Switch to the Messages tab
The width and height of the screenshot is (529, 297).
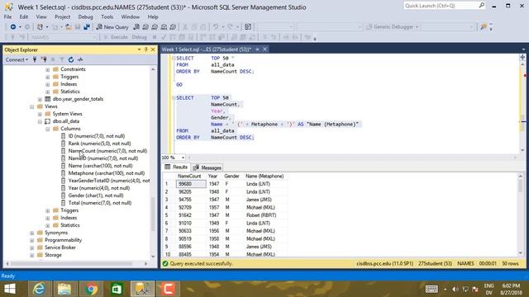point(207,167)
